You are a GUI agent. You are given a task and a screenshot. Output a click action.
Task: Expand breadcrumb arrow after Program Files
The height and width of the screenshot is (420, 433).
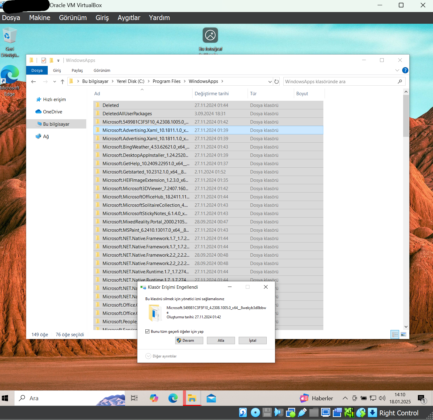click(x=185, y=81)
